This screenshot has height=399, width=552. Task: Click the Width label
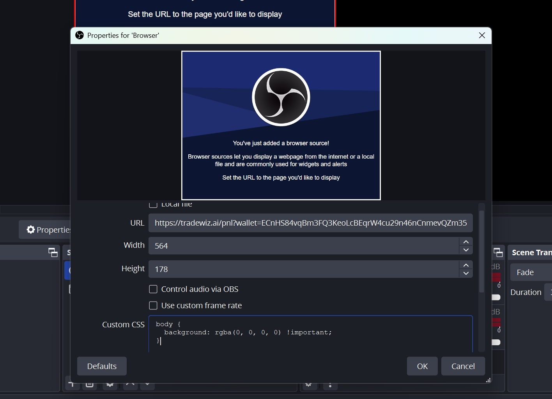(x=134, y=245)
